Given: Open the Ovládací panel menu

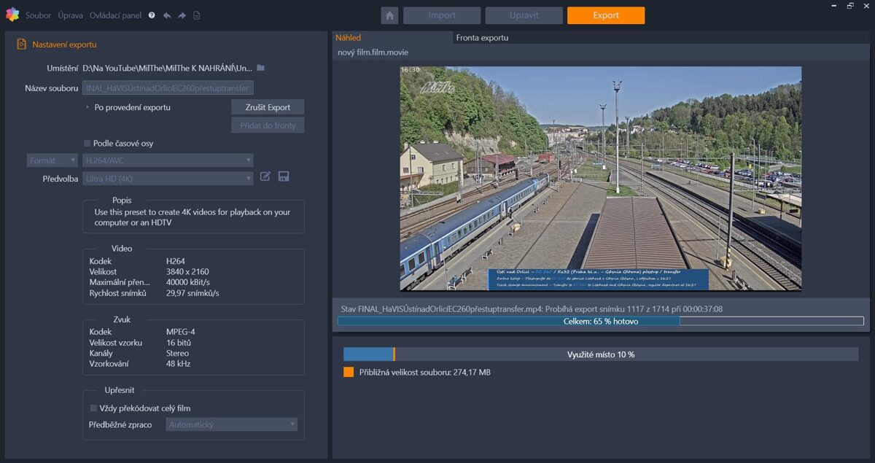Looking at the screenshot, I should [116, 15].
